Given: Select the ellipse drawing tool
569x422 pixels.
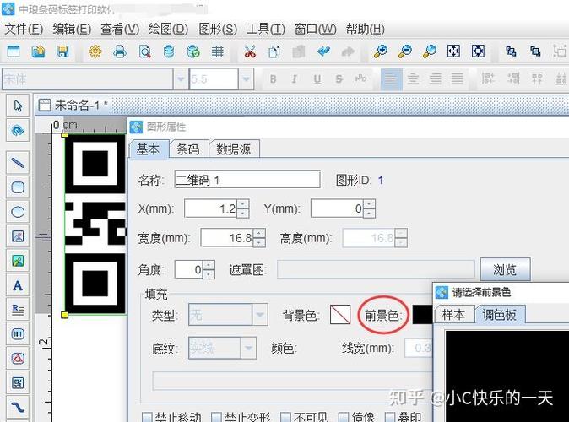Looking at the screenshot, I should click(x=18, y=212).
